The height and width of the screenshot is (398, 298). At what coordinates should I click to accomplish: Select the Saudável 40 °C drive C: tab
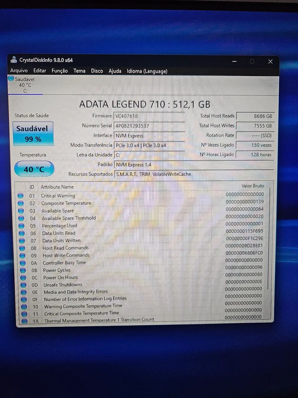[25, 85]
